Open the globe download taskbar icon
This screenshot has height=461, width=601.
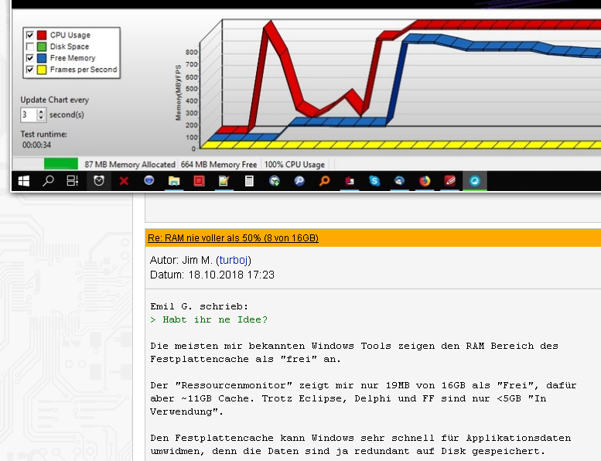tap(274, 181)
